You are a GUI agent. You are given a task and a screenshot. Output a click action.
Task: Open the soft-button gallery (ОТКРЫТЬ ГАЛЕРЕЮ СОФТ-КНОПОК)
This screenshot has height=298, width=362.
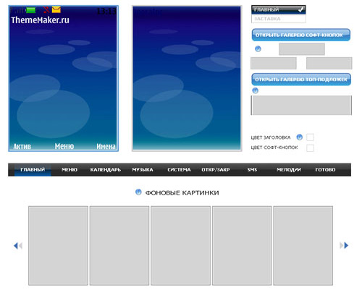click(301, 35)
